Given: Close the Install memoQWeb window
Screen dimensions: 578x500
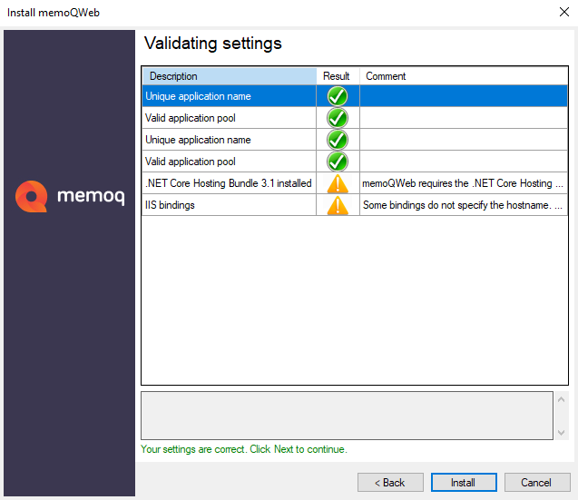Looking at the screenshot, I should tap(564, 12).
